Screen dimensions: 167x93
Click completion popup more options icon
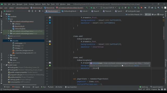[149, 66]
